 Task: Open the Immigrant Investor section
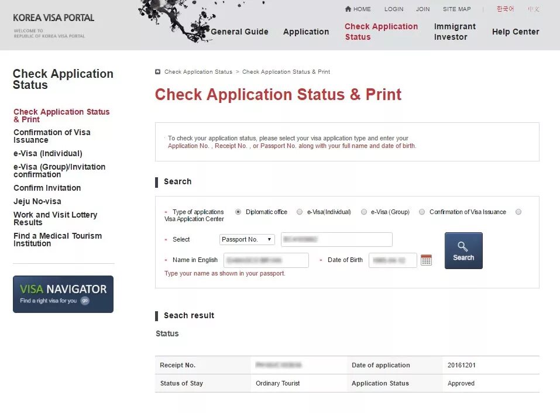pos(455,32)
